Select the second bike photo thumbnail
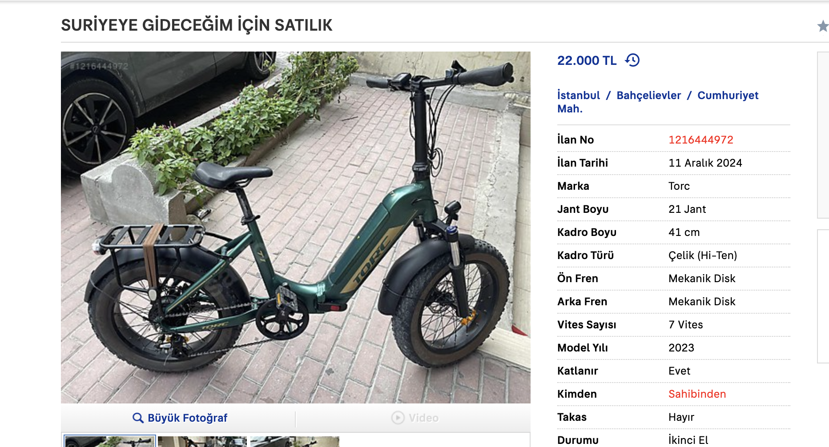The width and height of the screenshot is (829, 447). click(x=202, y=441)
